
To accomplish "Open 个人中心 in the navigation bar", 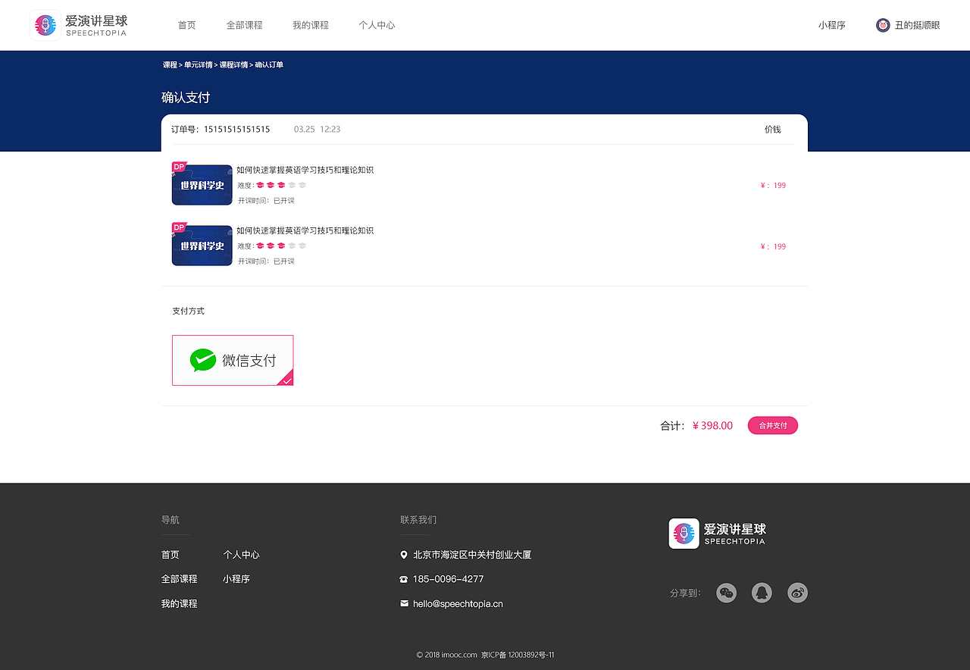I will click(x=377, y=24).
